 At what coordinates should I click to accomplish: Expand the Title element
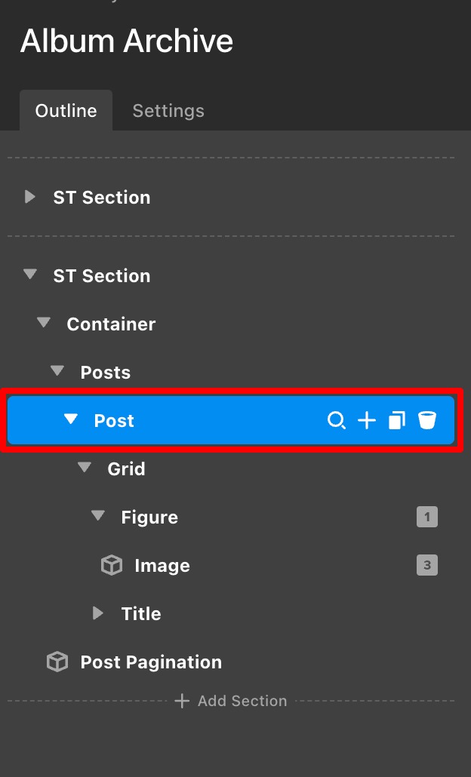pos(98,613)
